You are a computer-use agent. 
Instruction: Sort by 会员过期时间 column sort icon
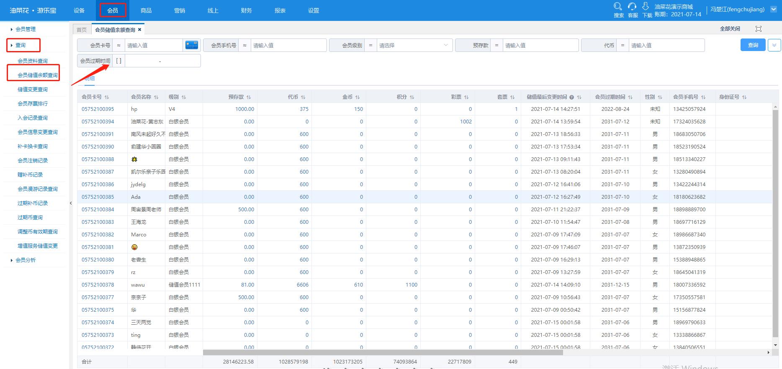pos(630,97)
